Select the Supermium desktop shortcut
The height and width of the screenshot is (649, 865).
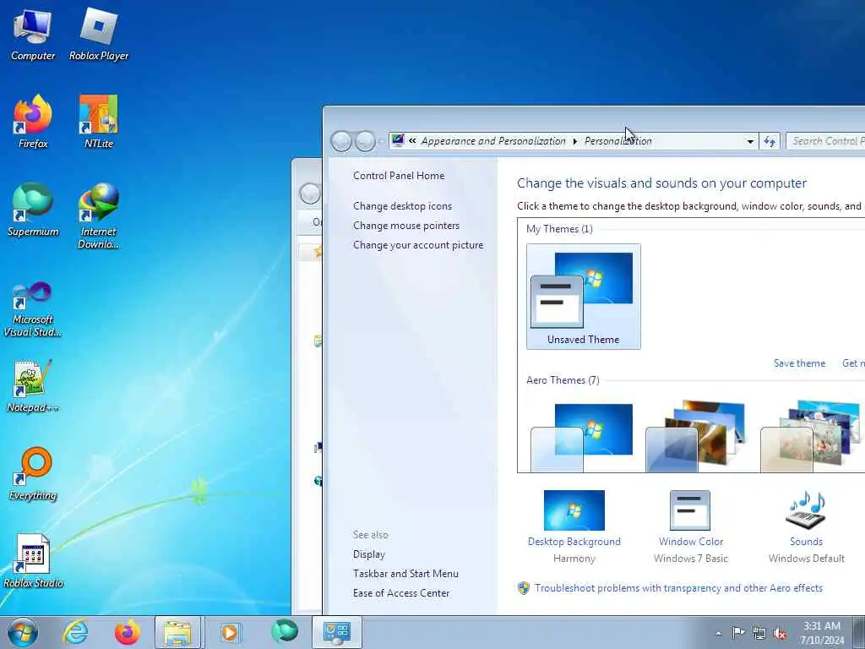[33, 210]
